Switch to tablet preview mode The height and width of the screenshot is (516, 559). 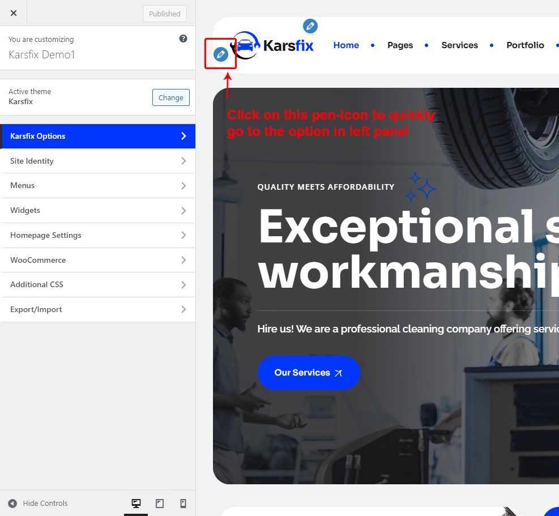(x=160, y=503)
